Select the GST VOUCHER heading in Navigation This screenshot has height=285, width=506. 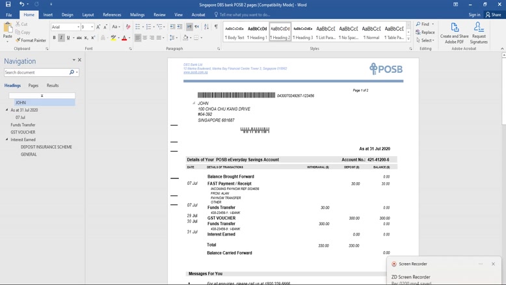23,132
